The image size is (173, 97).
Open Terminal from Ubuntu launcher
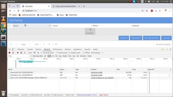coord(4,37)
